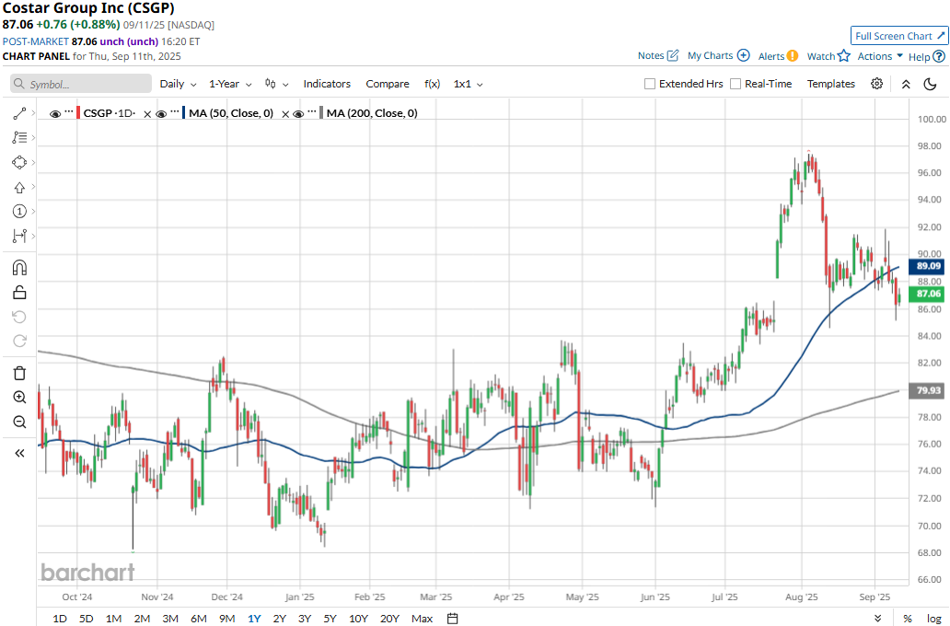Click the red CSGP color swatch
This screenshot has width=950, height=626.
(78, 112)
